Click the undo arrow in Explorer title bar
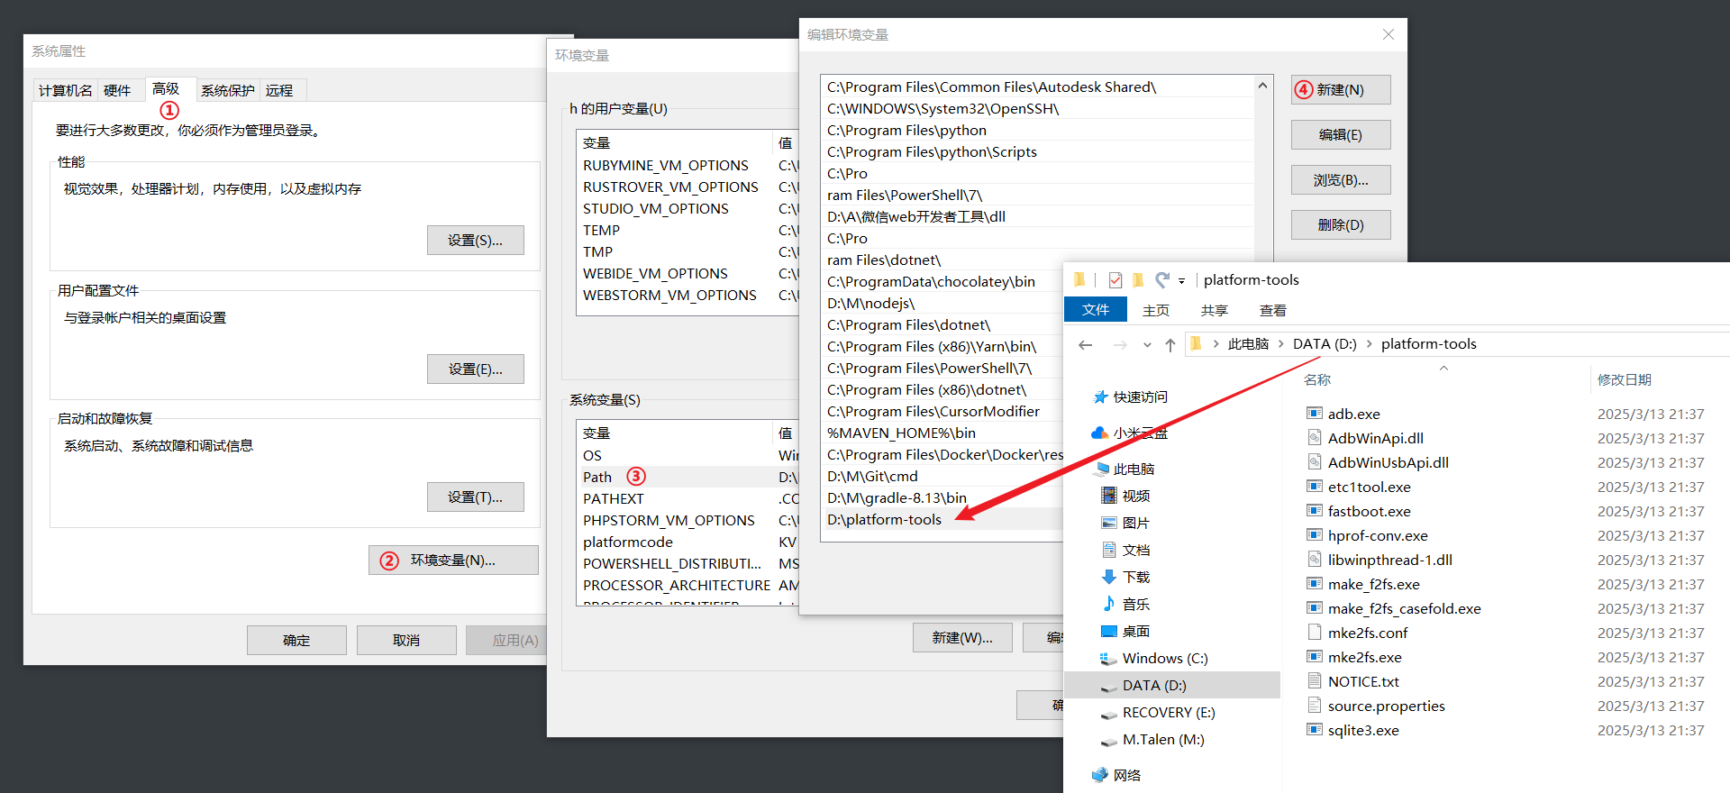 (x=1161, y=280)
